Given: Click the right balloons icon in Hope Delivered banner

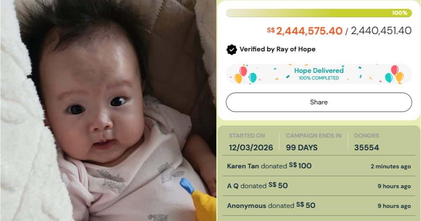Looking at the screenshot, I should pos(394,75).
